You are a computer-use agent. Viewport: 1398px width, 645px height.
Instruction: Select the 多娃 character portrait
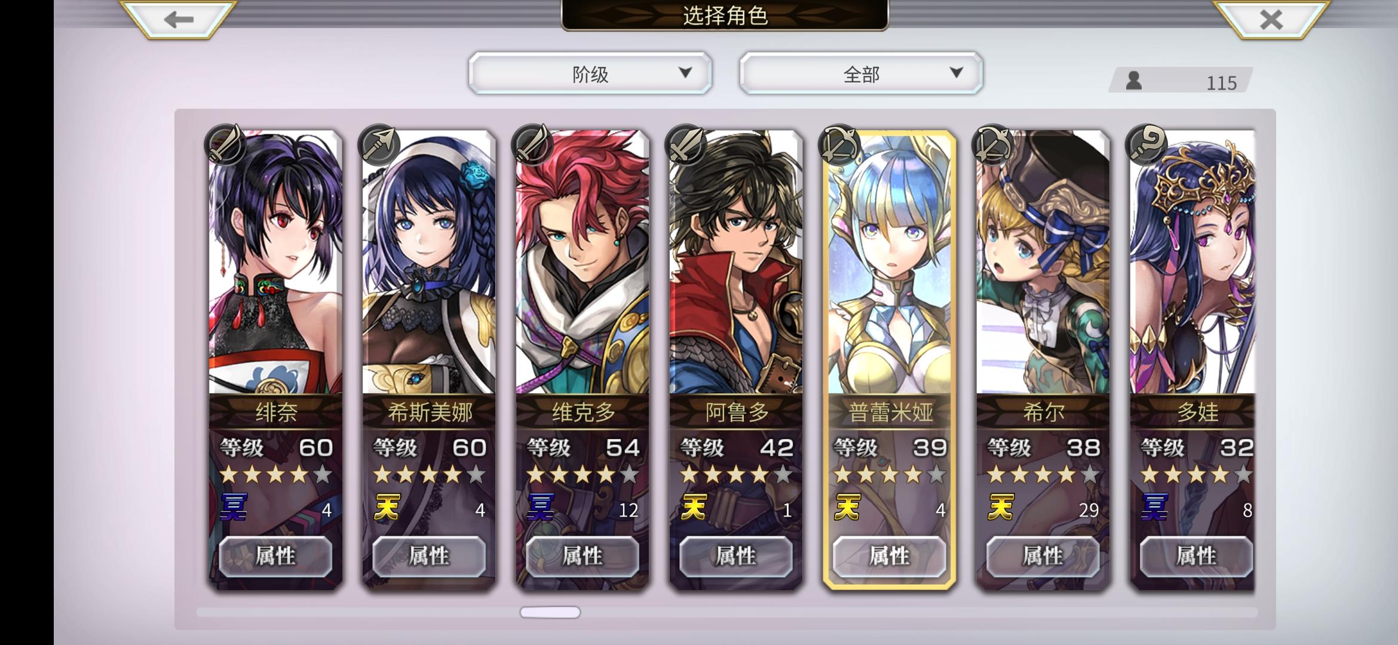click(1192, 263)
